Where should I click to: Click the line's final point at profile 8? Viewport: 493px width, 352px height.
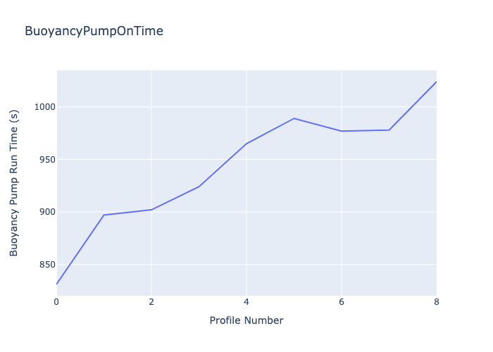[436, 82]
